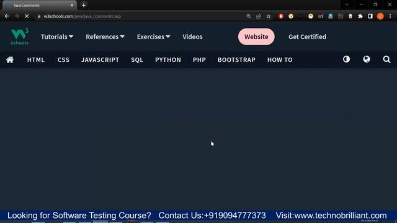Expand the Tutorials dropdown
The height and width of the screenshot is (223, 397).
click(x=57, y=37)
